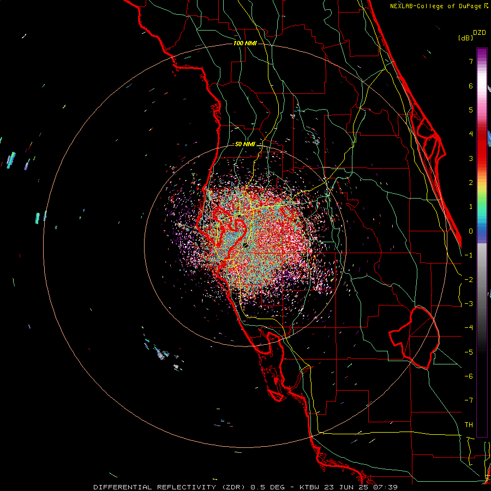Select the 1 tick label on the color scale

point(471,207)
